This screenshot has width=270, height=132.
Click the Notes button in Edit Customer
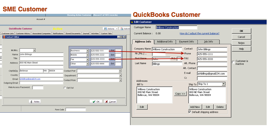[x=241, y=43]
